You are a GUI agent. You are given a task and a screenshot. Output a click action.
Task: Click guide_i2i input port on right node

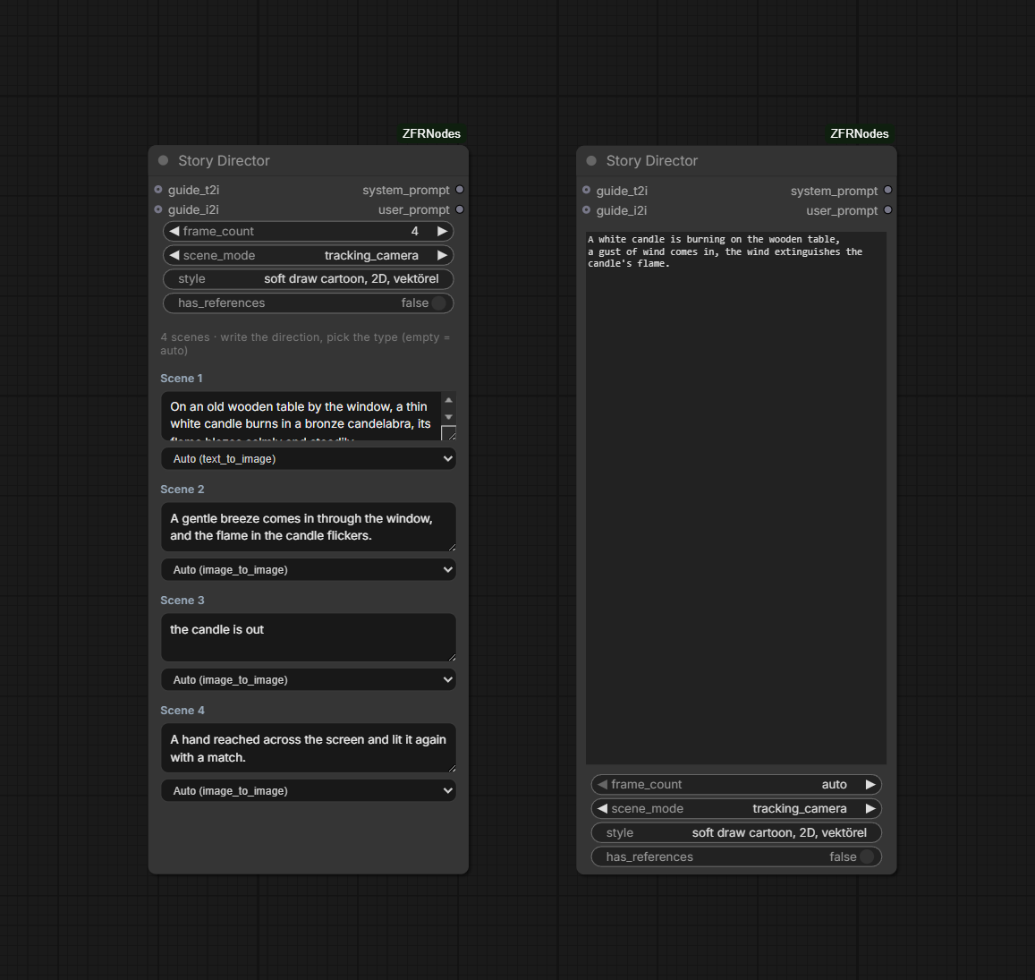pos(586,210)
